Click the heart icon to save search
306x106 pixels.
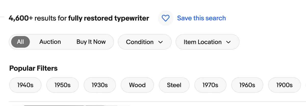[x=165, y=18]
